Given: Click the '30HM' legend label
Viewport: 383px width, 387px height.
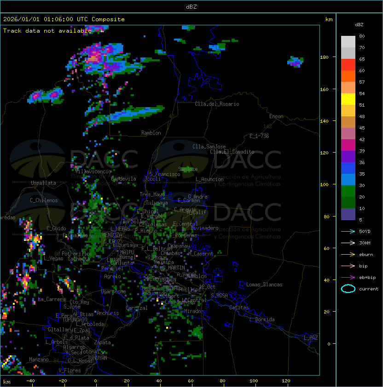Looking at the screenshot, I should 365,243.
